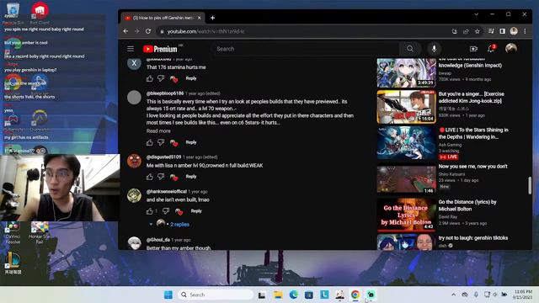Dislike the @bleepbloop6186 comment

161,142
